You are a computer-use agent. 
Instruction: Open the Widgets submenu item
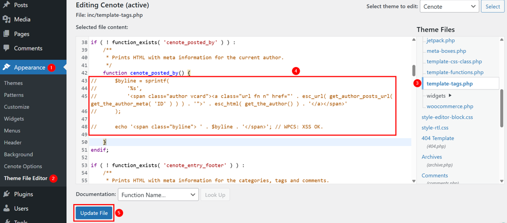point(14,119)
